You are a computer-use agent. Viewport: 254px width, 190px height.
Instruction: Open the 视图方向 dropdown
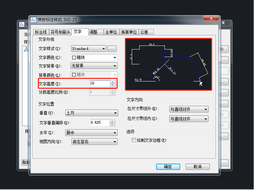click(94, 142)
